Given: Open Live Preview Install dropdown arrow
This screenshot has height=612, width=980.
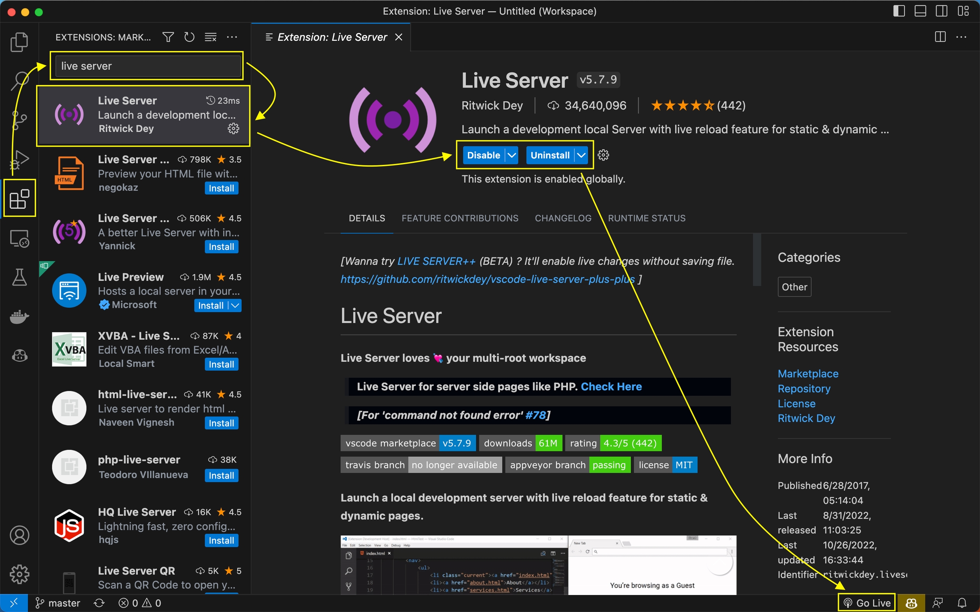Looking at the screenshot, I should point(235,306).
